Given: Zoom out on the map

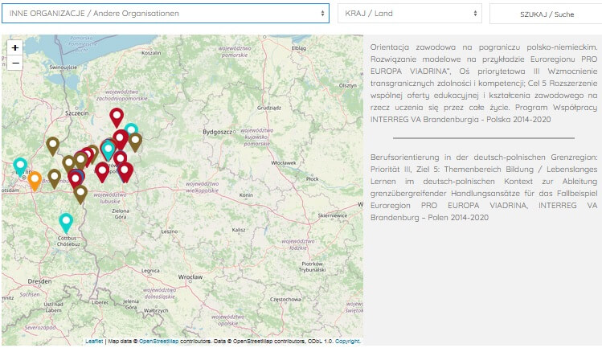Looking at the screenshot, I should [15, 63].
